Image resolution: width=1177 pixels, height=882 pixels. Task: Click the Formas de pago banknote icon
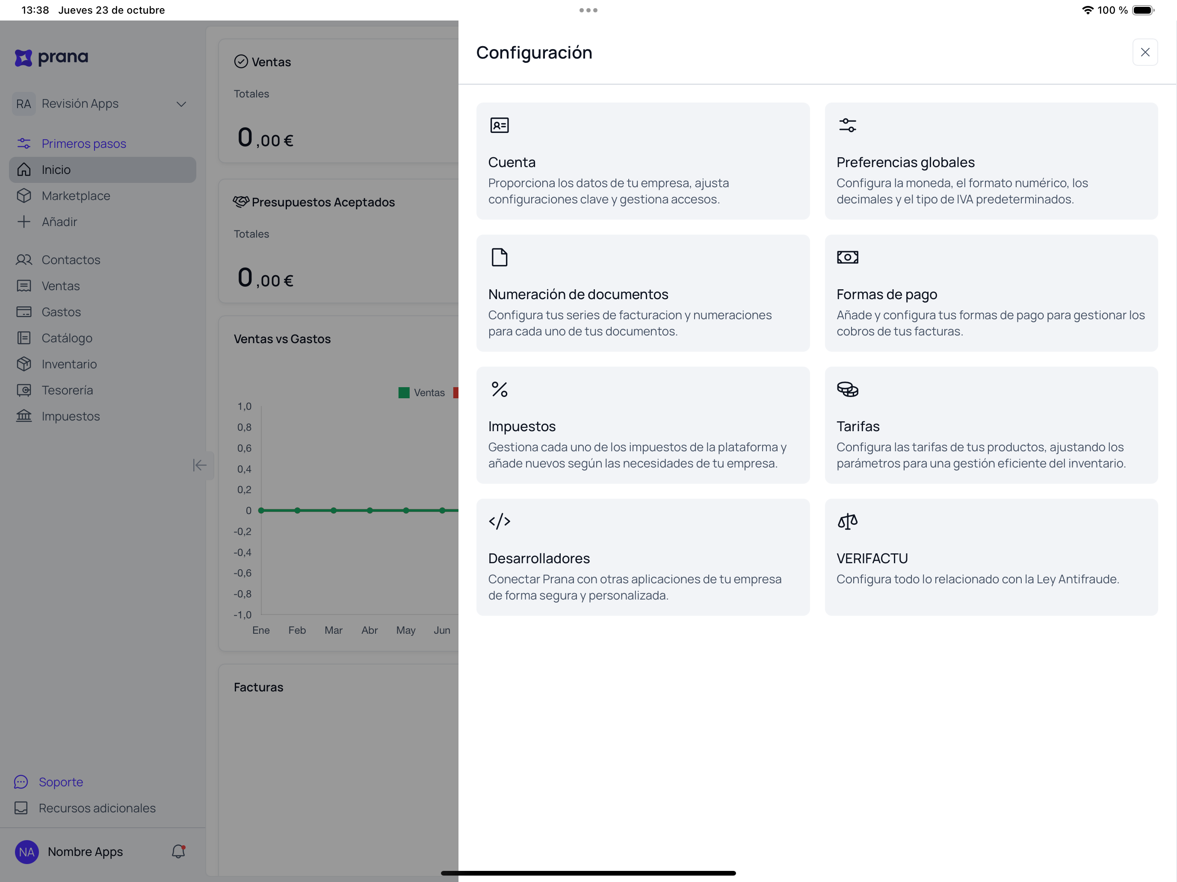pyautogui.click(x=847, y=257)
